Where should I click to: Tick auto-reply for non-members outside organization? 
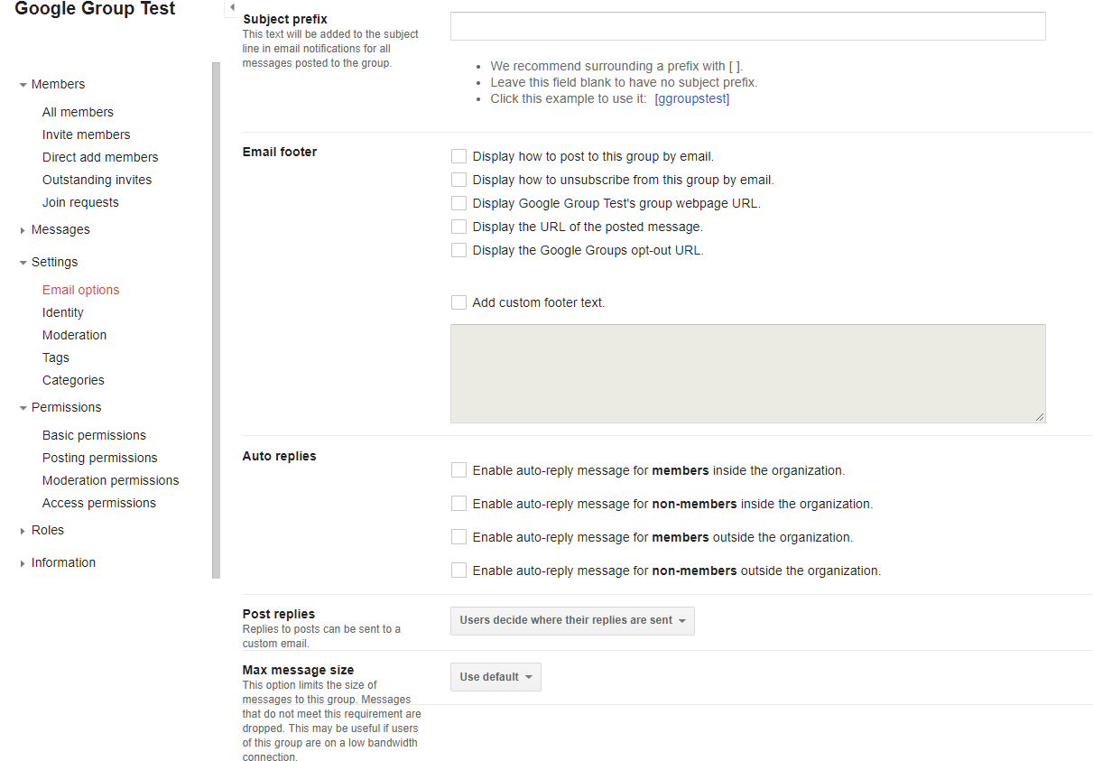point(459,571)
